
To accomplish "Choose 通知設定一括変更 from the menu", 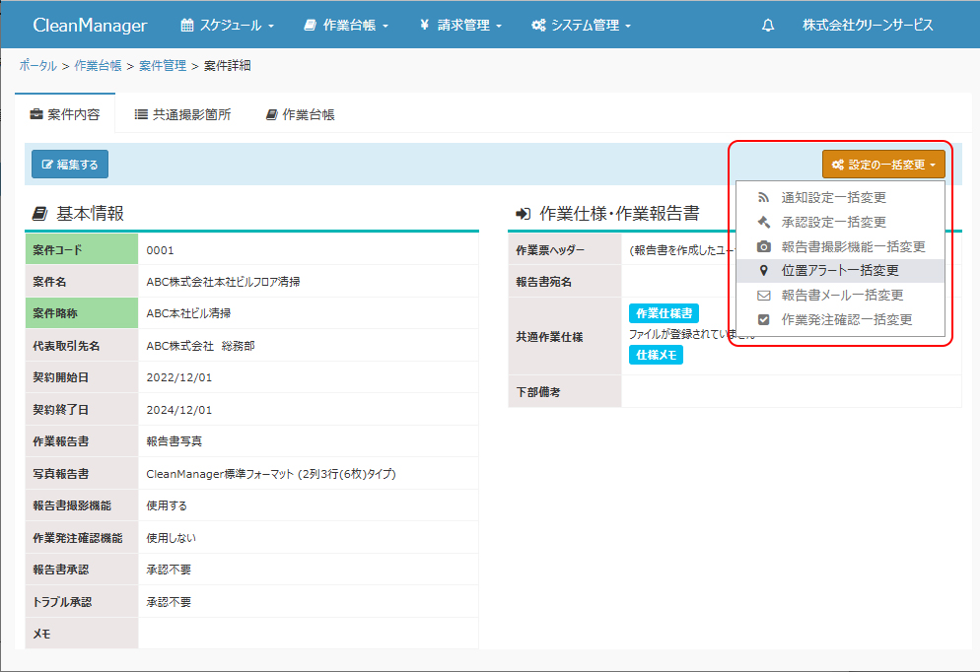I will (833, 198).
